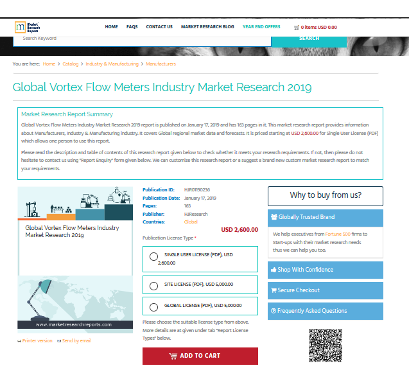Click the Publication ID HJR01190236 value
Viewport: 409px width, 377px height.
tap(197, 190)
